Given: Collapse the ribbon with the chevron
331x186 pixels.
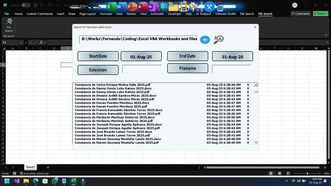Looking at the screenshot, I should pyautogui.click(x=326, y=35).
